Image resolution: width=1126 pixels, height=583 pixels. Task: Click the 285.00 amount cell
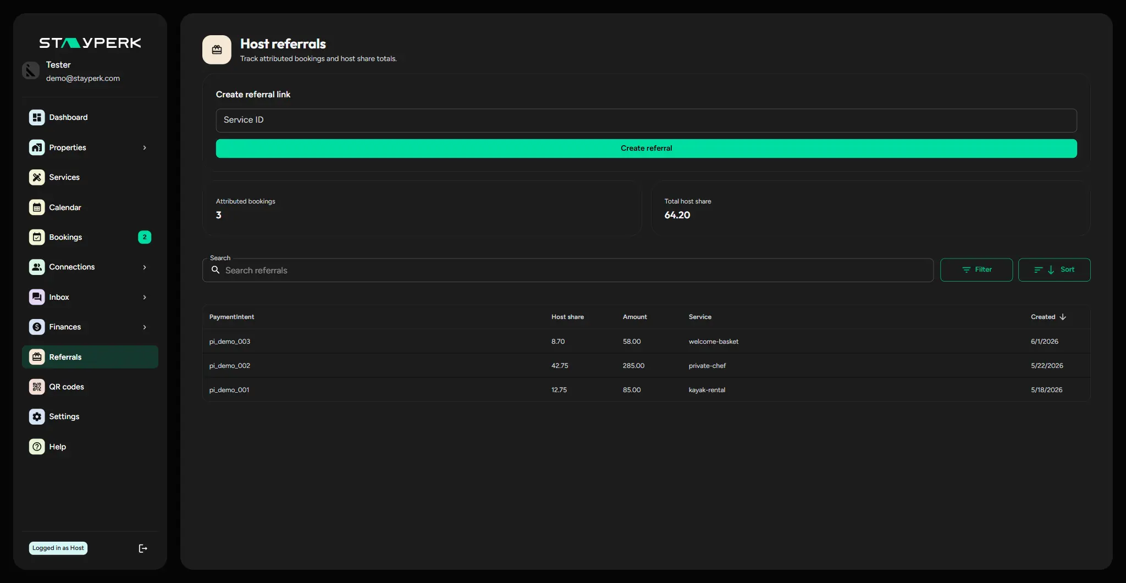pos(633,366)
